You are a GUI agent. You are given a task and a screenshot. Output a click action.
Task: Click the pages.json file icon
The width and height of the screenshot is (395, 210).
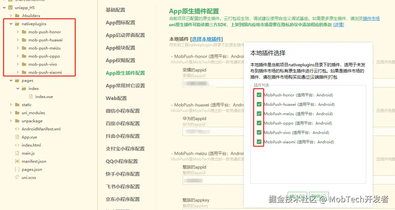coord(17,169)
